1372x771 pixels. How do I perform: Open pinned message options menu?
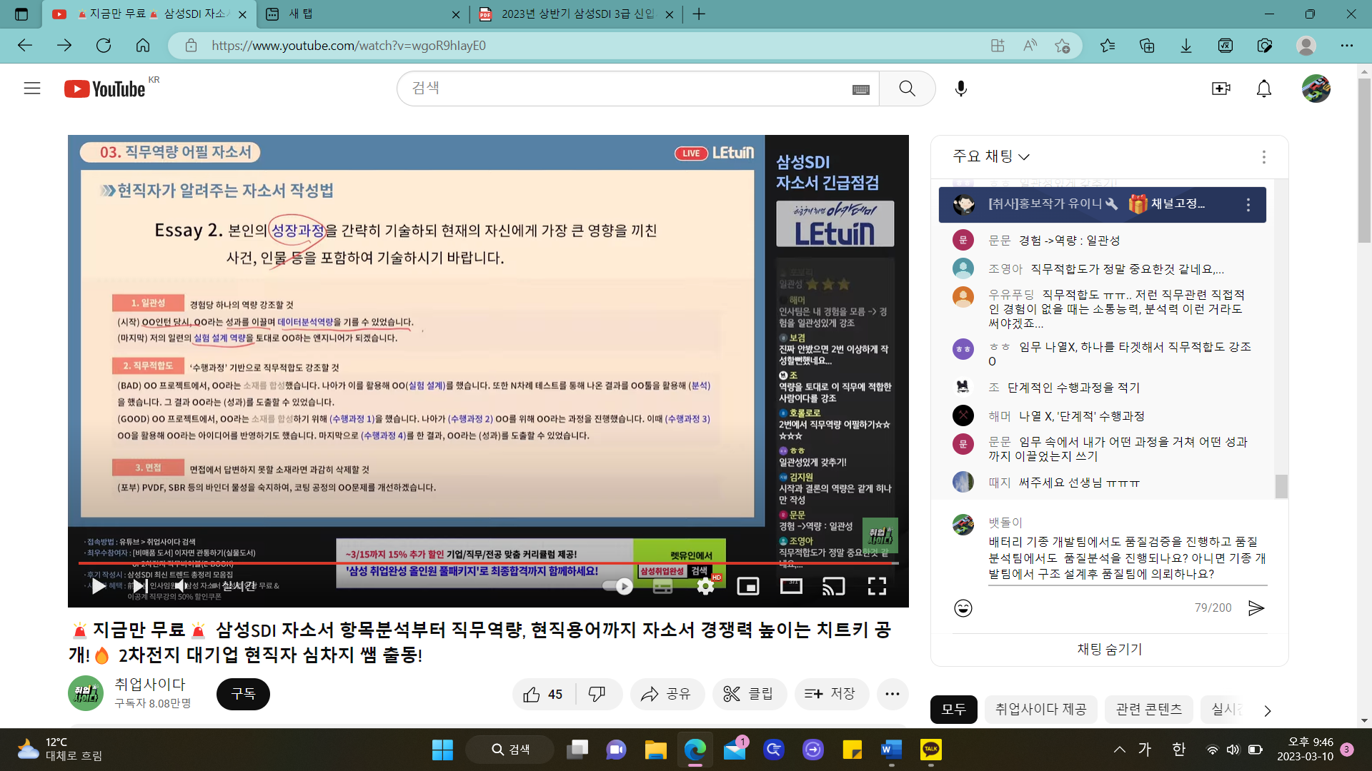coord(1248,205)
